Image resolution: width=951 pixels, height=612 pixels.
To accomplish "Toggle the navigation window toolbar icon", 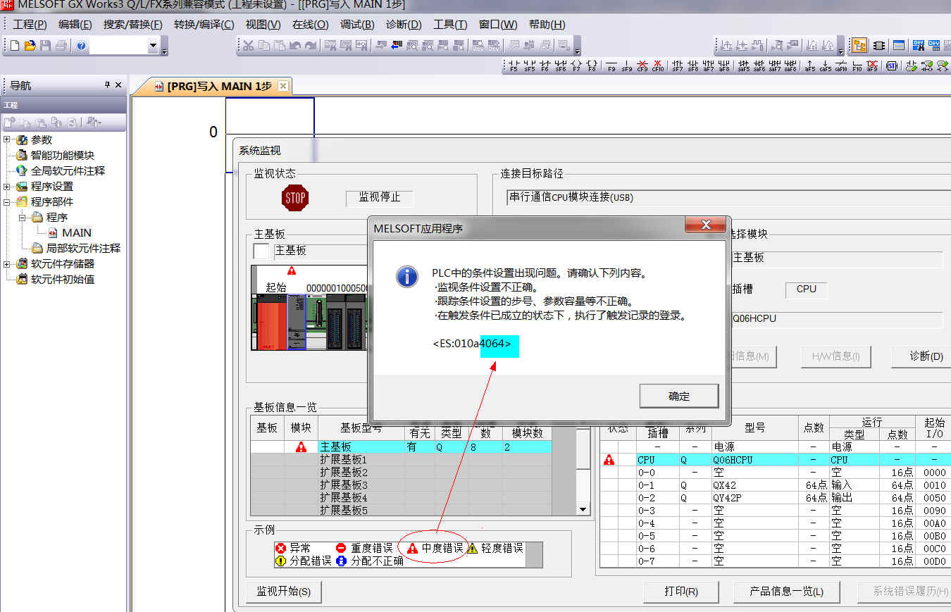I will [x=859, y=46].
